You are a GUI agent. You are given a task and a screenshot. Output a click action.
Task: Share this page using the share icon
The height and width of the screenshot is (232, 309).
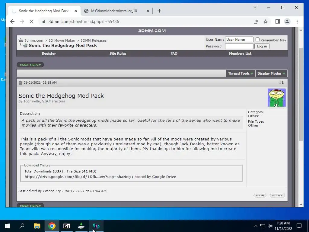pyautogui.click(x=256, y=21)
